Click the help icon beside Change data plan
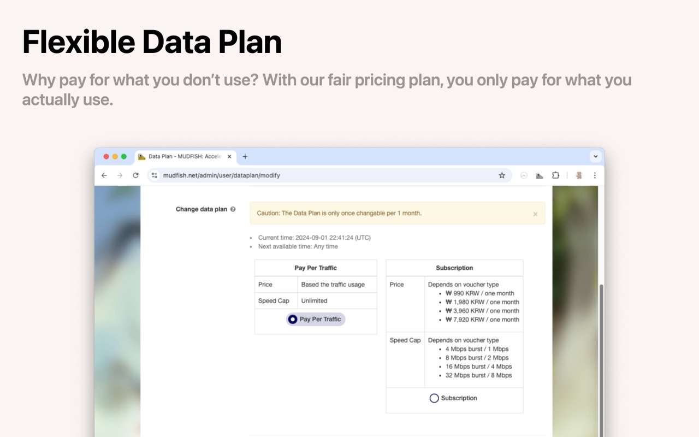Image resolution: width=699 pixels, height=437 pixels. click(233, 209)
